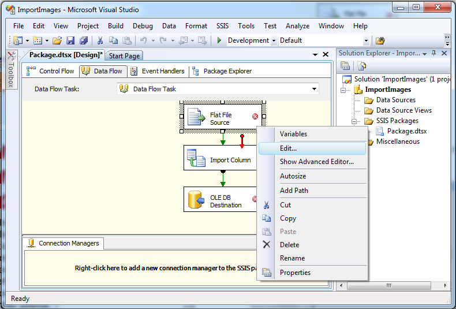The width and height of the screenshot is (456, 309).
Task: Click the Package.dtsx file icon in the tree
Action: [x=379, y=131]
